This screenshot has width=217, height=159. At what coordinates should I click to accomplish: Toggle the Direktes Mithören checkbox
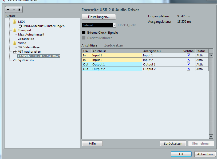[x=84, y=38]
